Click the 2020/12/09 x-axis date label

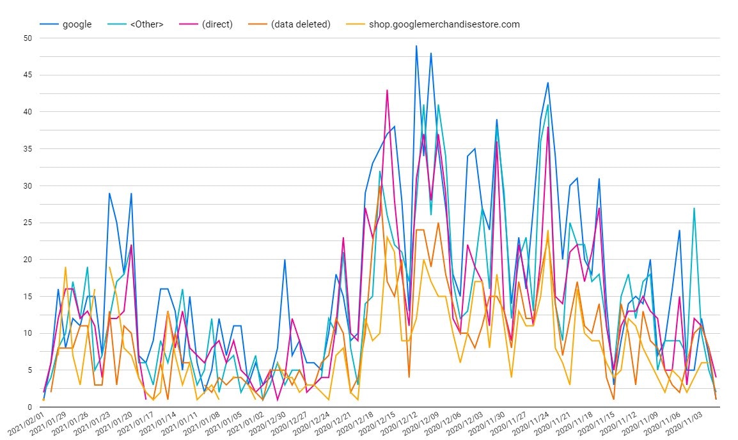(x=421, y=423)
